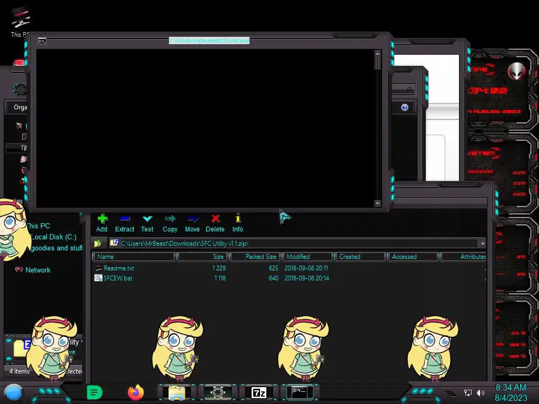Click the network icon in system tray
This screenshot has height=404, width=539.
click(x=467, y=392)
